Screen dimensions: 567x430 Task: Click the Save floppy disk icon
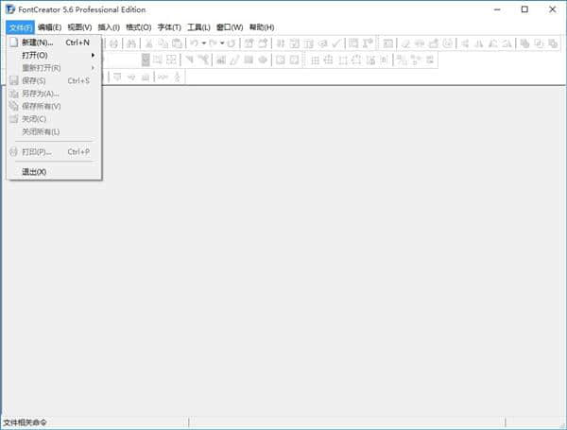pyautogui.click(x=13, y=80)
